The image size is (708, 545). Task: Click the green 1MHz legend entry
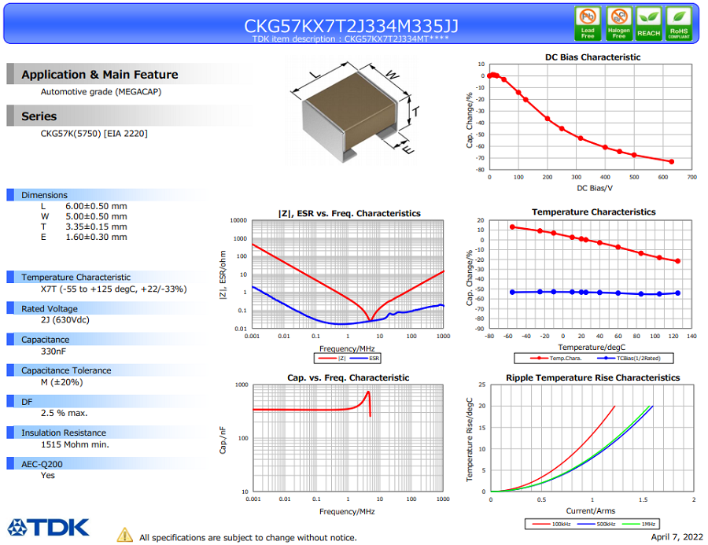(x=639, y=525)
